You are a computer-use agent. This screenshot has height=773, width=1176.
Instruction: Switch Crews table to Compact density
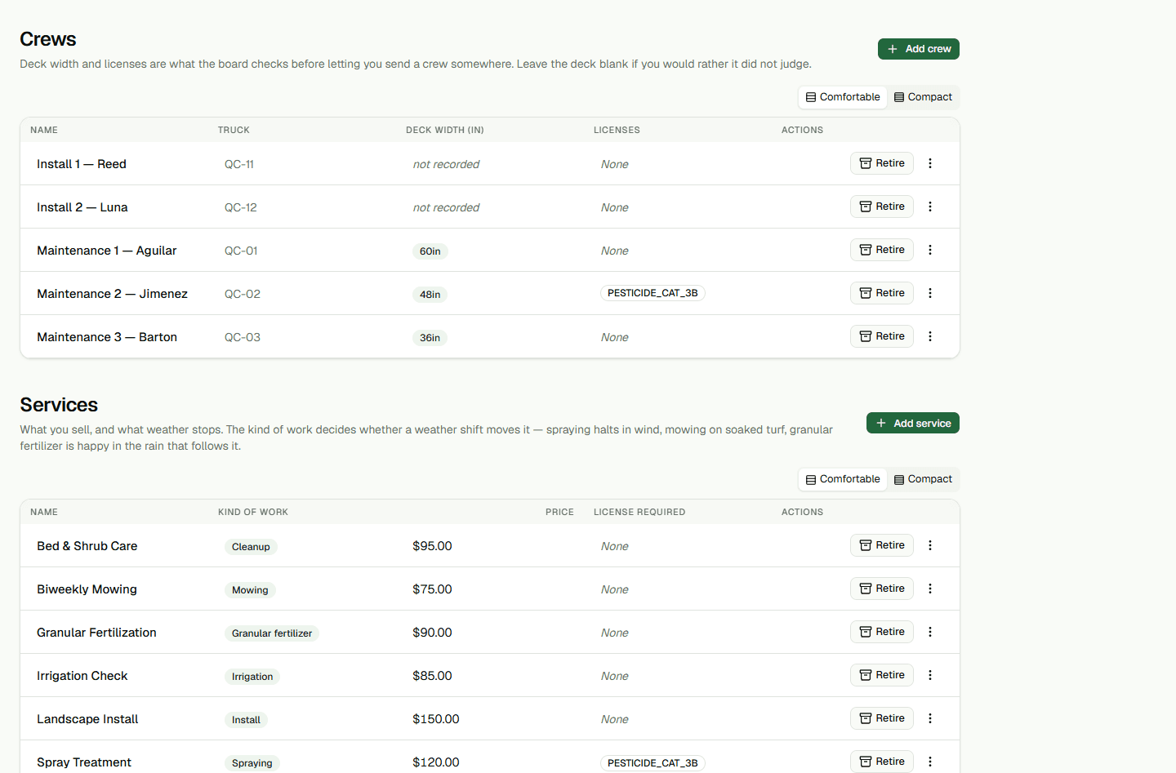[x=923, y=97]
